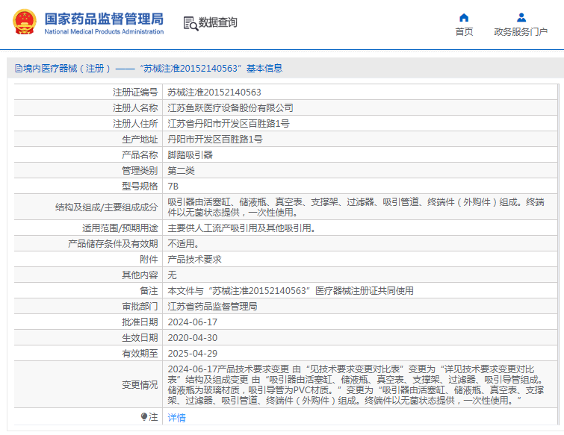Click the page heading 基本信息 title

264,68
